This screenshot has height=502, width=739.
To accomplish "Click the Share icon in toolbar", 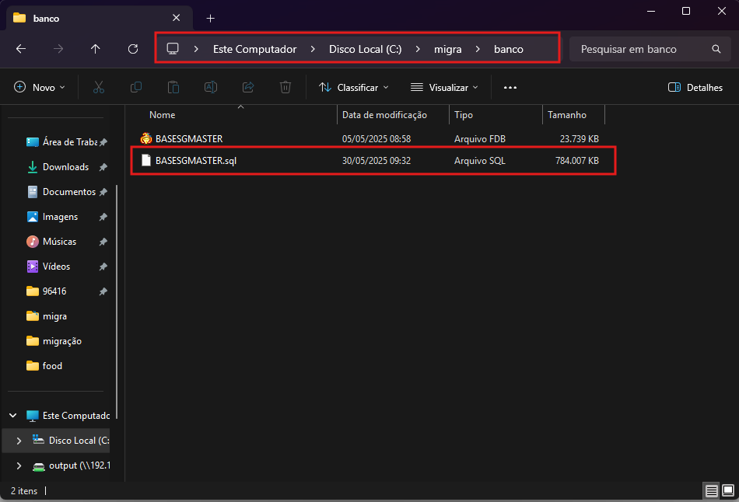I will click(x=248, y=88).
